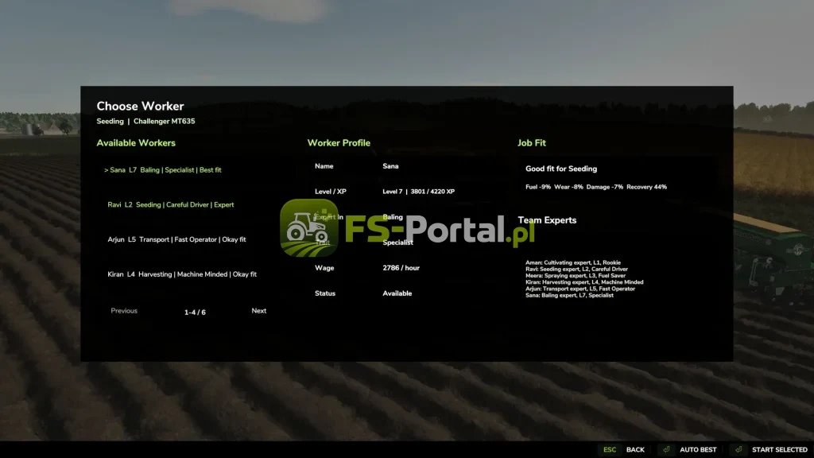
Task: Select worker Sana L7 Baling Specialist
Action: (163, 170)
